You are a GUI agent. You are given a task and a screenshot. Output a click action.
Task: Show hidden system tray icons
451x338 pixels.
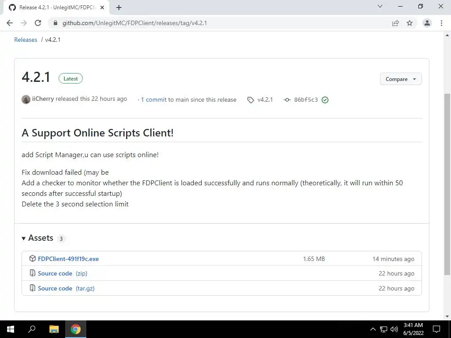[x=373, y=329]
